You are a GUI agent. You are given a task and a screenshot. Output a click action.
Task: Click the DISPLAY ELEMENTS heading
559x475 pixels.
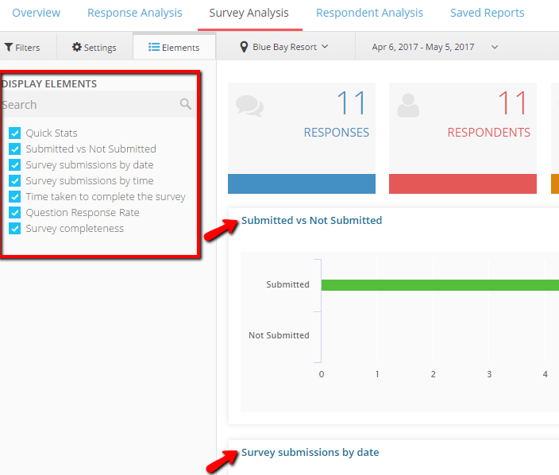point(49,84)
